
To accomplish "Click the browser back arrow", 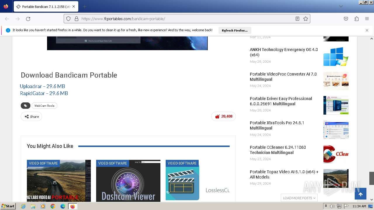I will click(7, 19).
